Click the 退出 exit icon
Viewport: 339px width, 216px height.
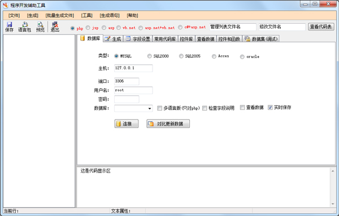click(x=55, y=24)
